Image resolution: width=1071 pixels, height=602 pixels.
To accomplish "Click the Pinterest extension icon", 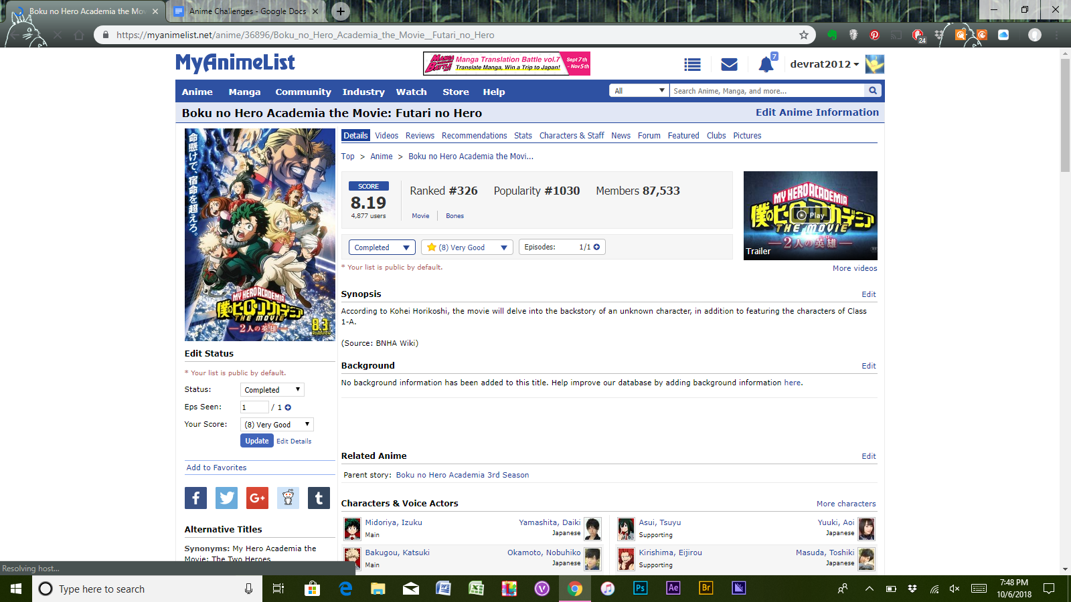I will pos(874,35).
